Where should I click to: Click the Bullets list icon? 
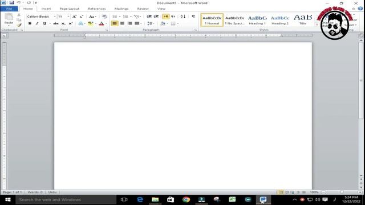(x=115, y=17)
